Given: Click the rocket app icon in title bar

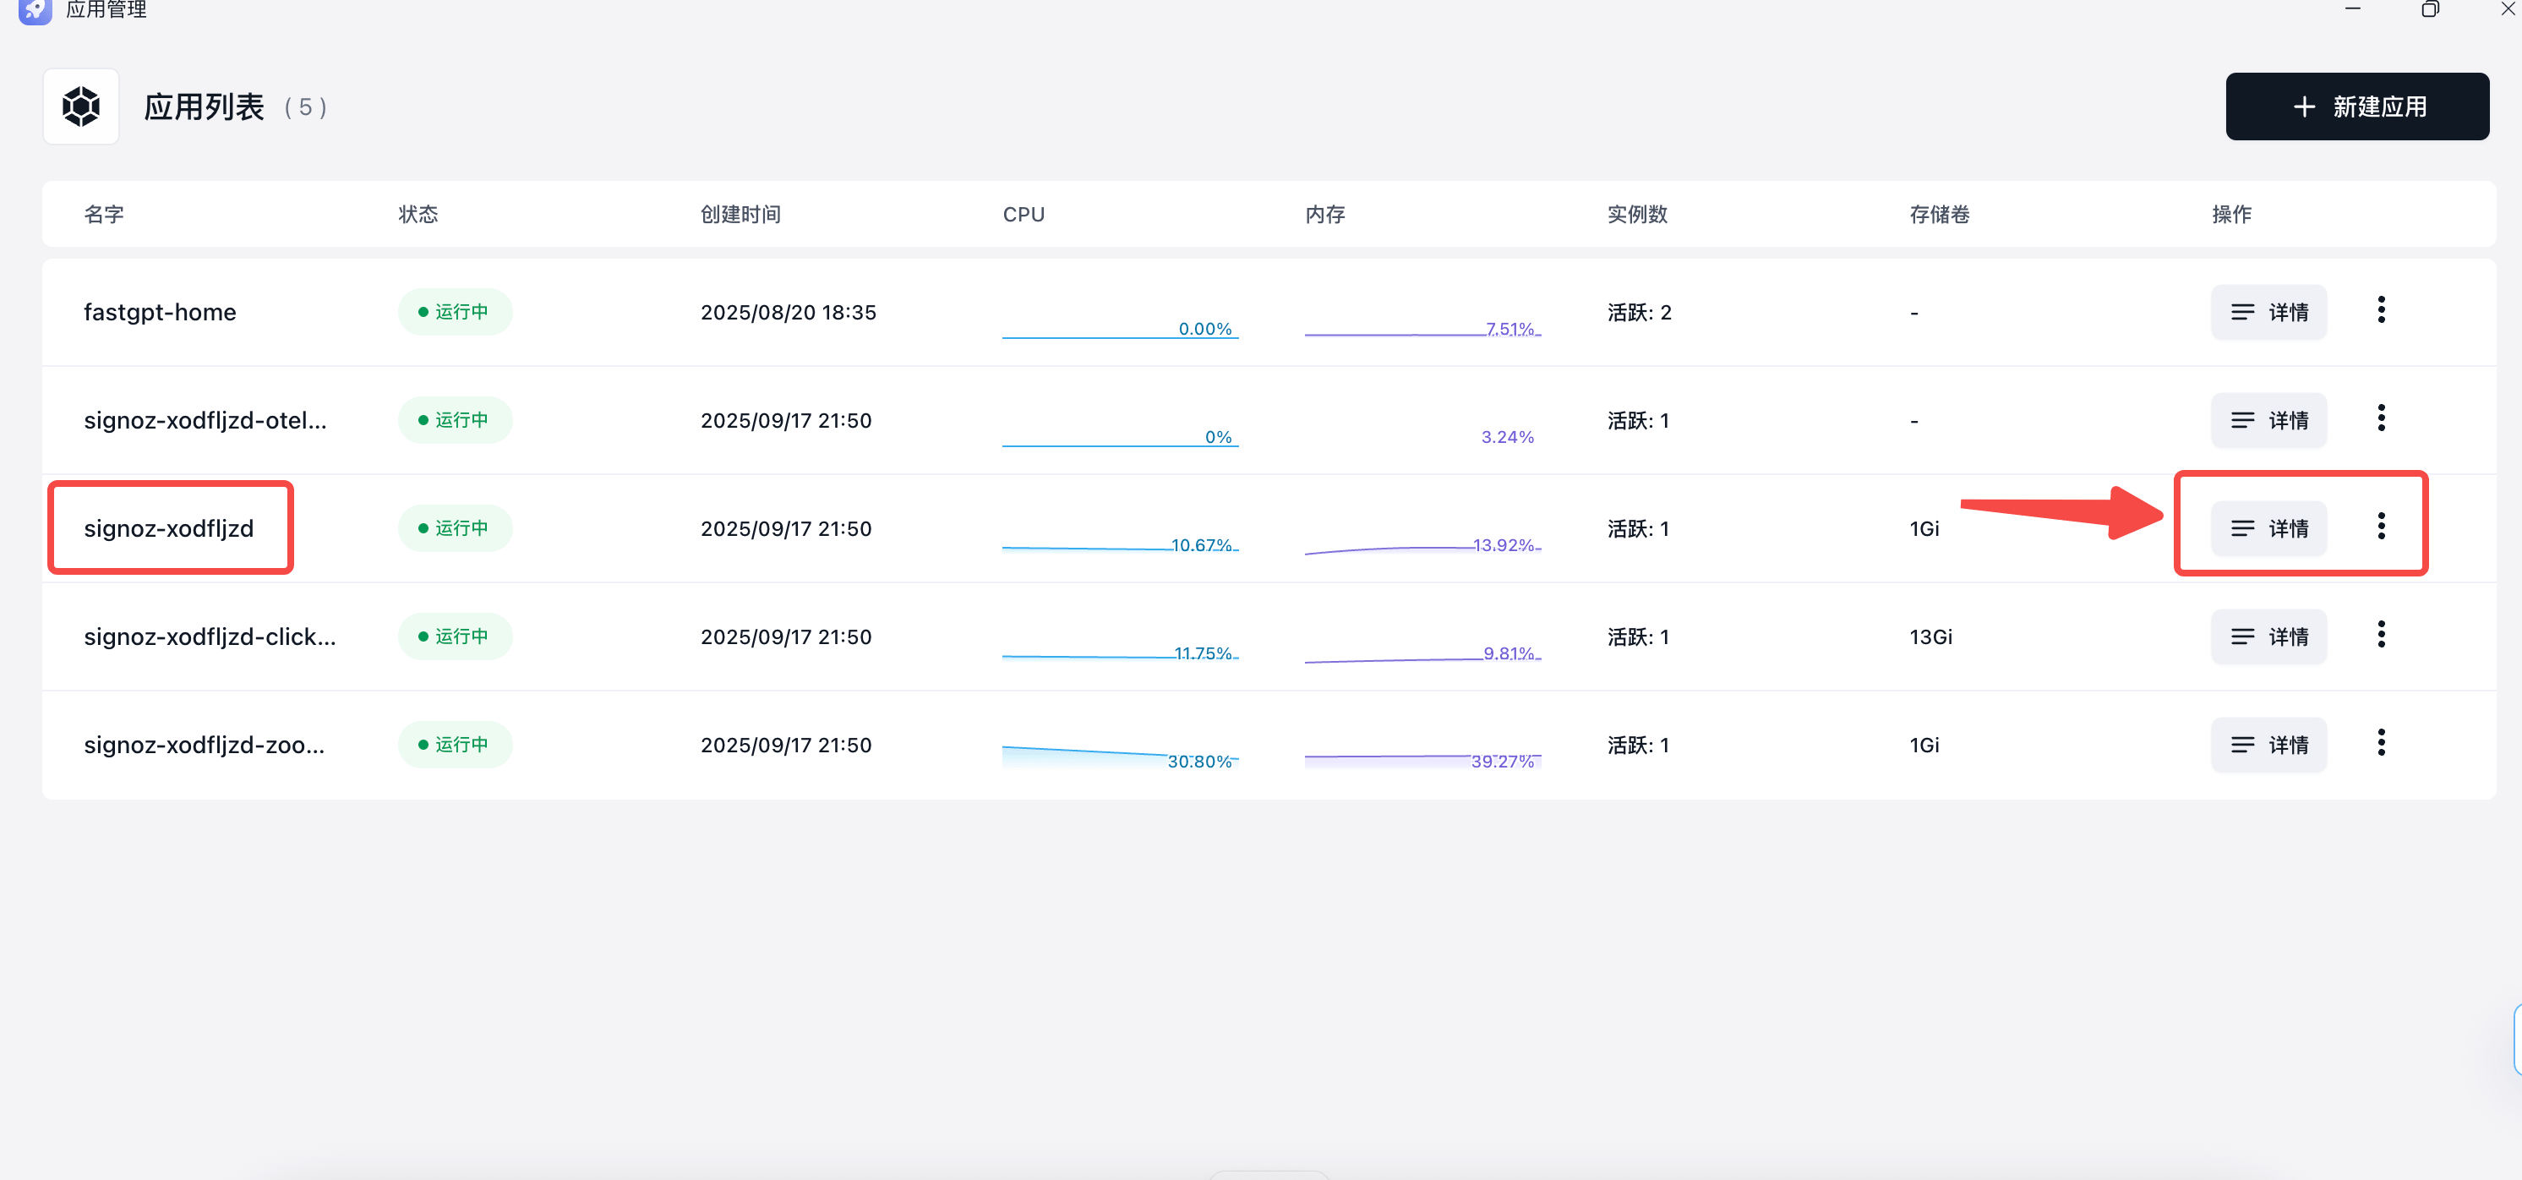Looking at the screenshot, I should click(x=35, y=10).
